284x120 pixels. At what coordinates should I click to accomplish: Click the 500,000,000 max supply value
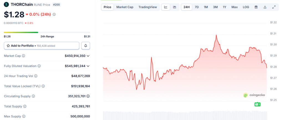pos(80,116)
